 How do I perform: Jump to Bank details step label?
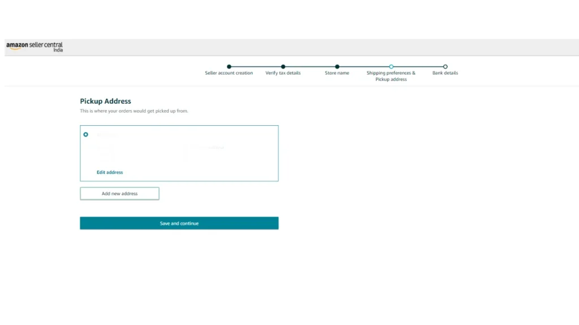pyautogui.click(x=445, y=73)
